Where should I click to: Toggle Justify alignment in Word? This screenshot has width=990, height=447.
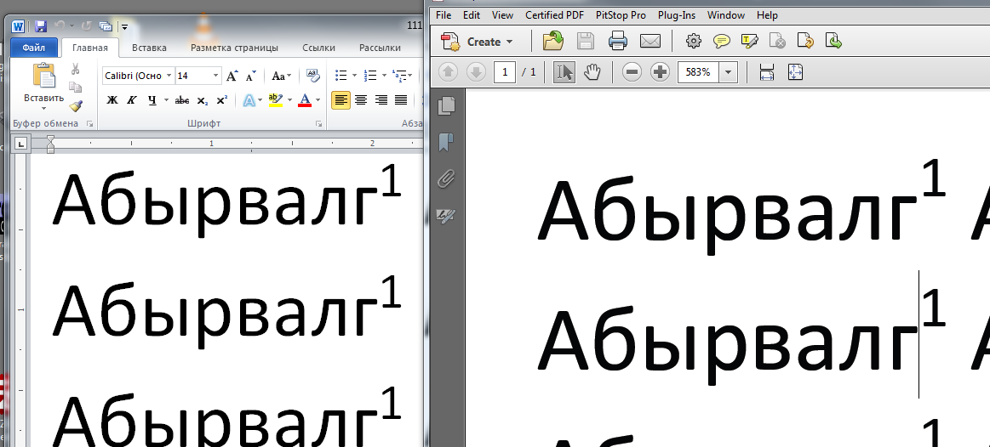click(401, 99)
